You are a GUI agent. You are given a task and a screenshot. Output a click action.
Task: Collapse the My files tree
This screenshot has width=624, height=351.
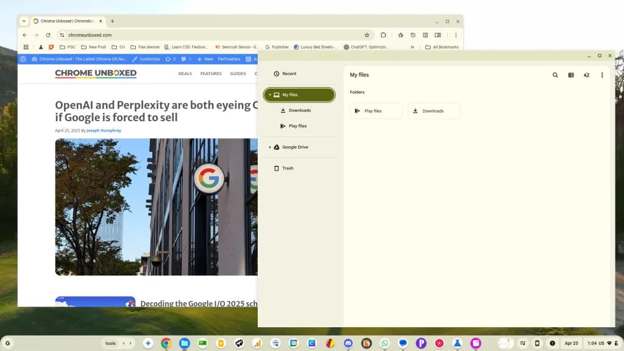point(270,95)
